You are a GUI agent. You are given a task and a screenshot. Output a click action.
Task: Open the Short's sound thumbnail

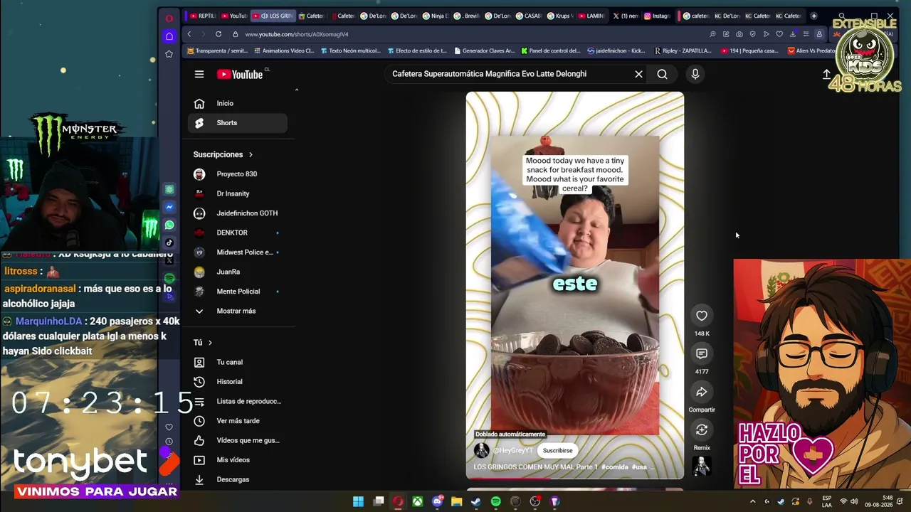tap(702, 466)
